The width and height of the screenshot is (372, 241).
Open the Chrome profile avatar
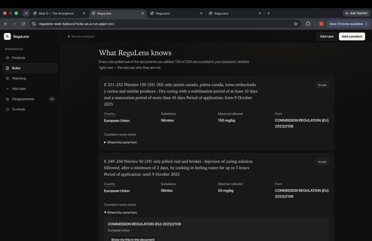coord(321,24)
